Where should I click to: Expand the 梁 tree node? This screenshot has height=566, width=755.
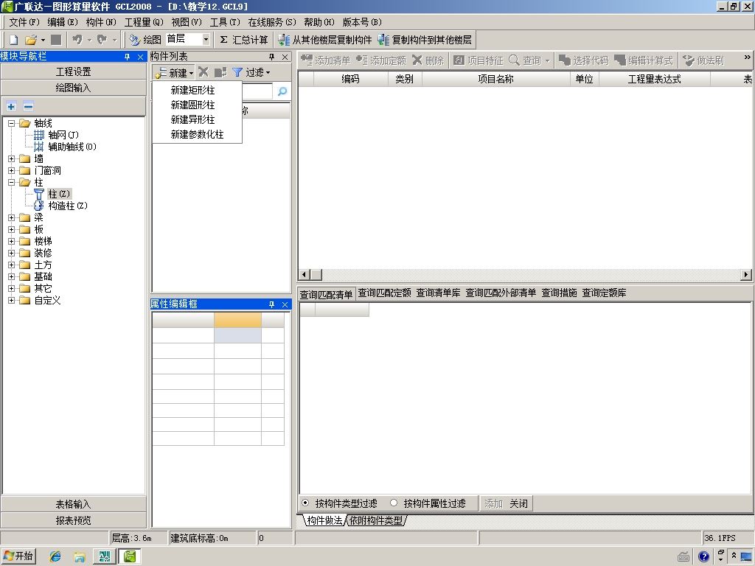(11, 217)
